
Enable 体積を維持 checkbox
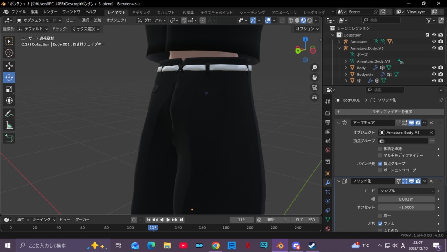point(380,149)
